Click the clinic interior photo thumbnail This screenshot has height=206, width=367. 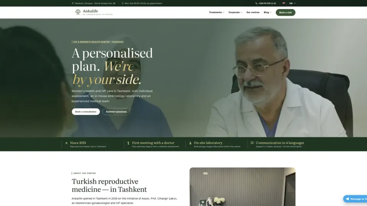tap(242, 187)
